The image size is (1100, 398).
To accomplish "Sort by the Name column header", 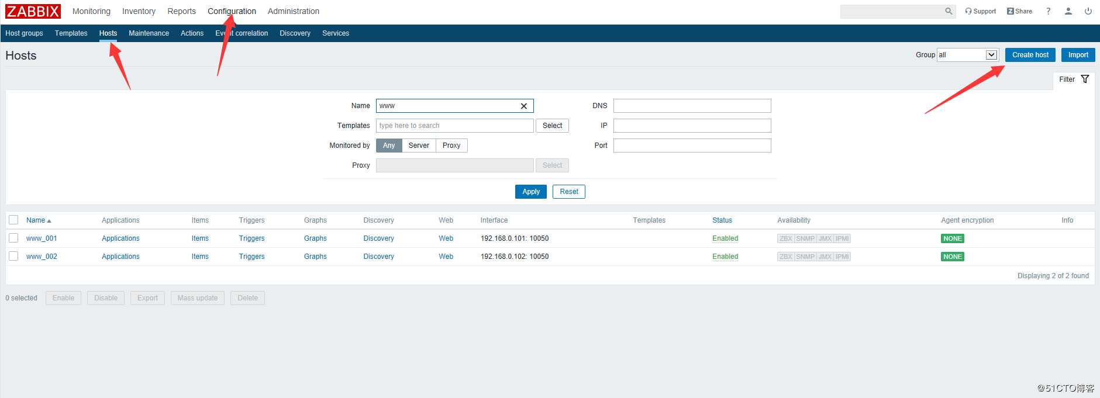I will coord(39,220).
